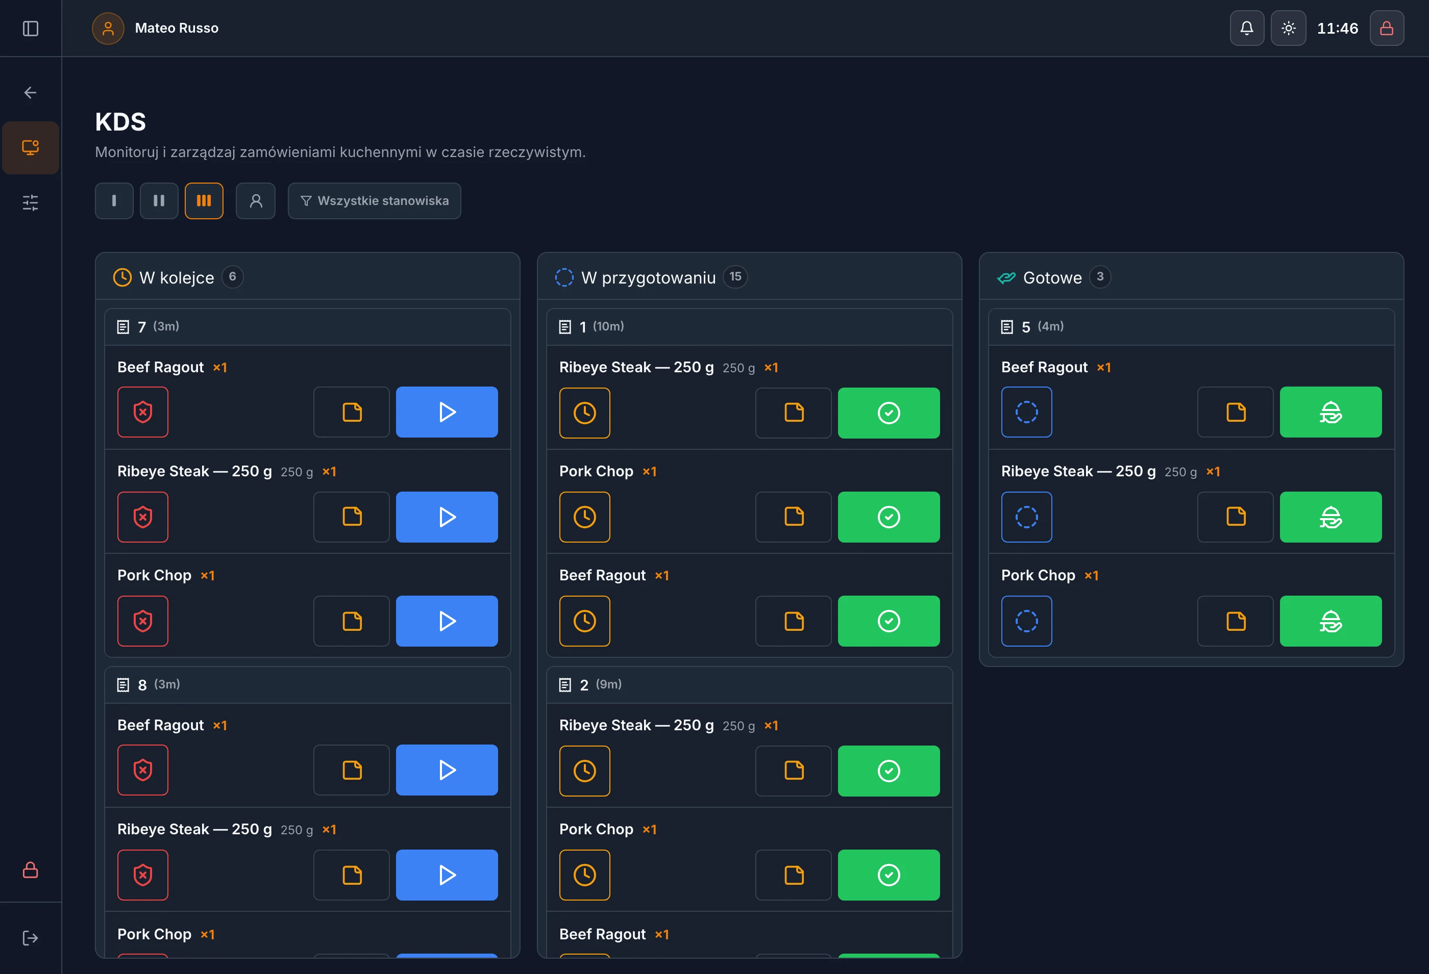The image size is (1429, 974).
Task: Open the Wszystkie stanowiska filter dropdown
Action: tap(374, 201)
